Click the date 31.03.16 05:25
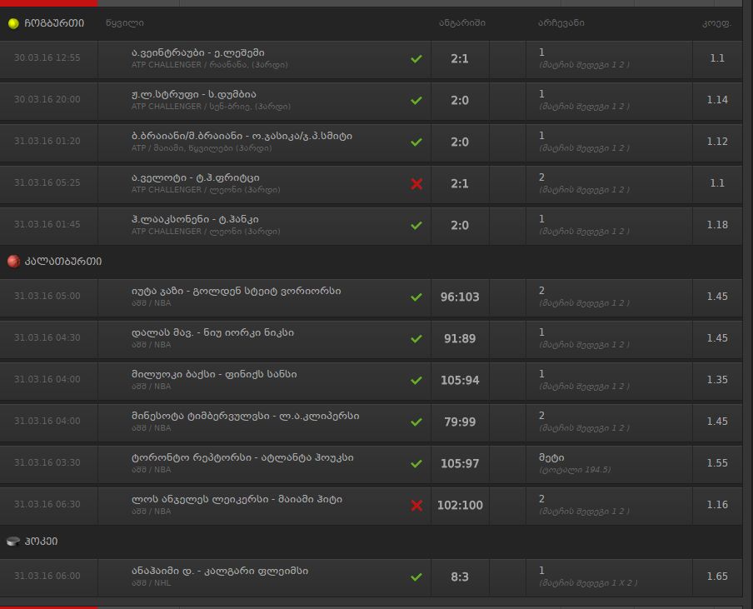Screen dimensions: 753x609 coord(47,183)
